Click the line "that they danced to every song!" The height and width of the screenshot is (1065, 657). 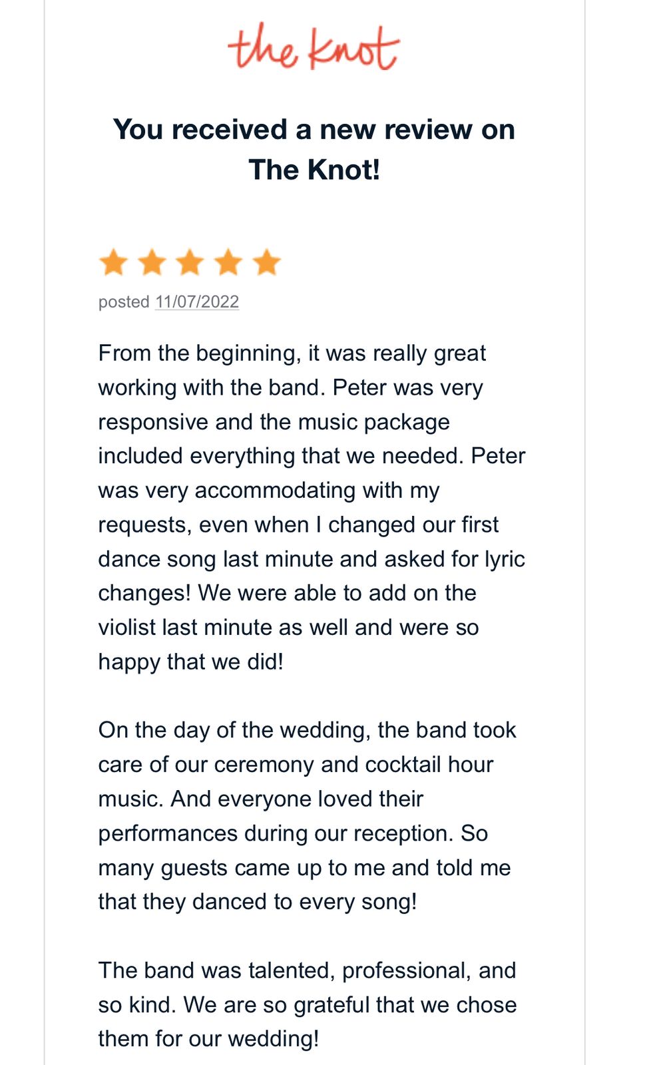click(257, 901)
